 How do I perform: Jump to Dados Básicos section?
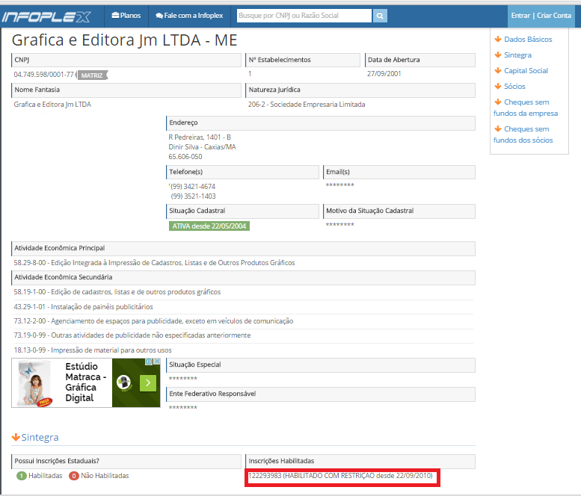(527, 39)
